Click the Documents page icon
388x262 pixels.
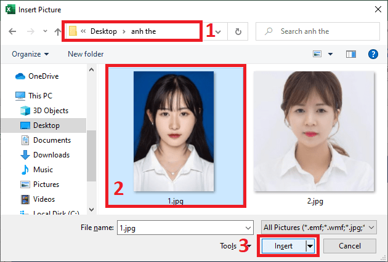click(x=25, y=140)
